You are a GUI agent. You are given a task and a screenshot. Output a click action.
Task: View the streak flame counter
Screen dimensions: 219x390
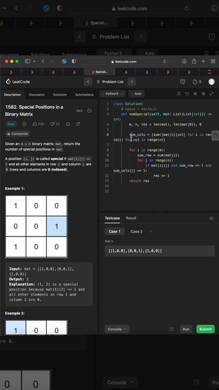(x=197, y=82)
